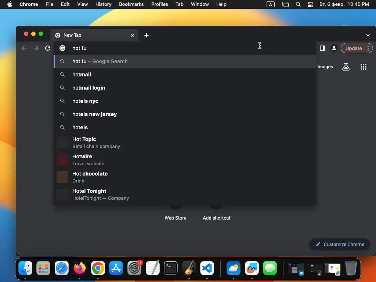
Task: Open the tab search chevron
Action: (368, 35)
